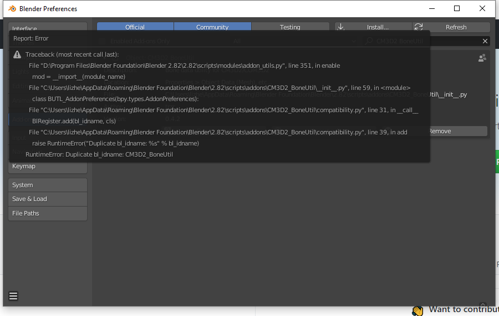The image size is (499, 316).
Task: Open the hamburger menu in Preferences
Action: click(x=13, y=296)
